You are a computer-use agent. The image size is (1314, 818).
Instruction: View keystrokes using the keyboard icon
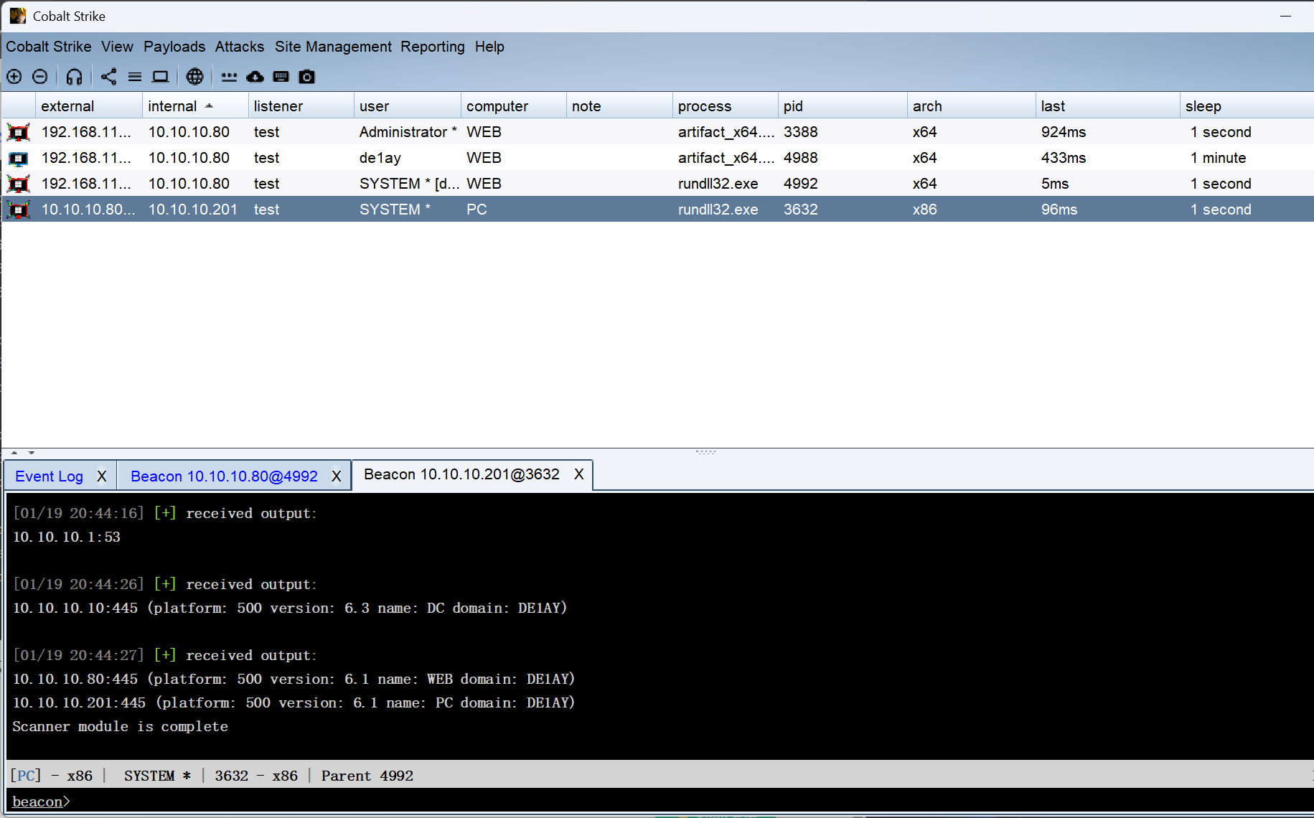[281, 77]
